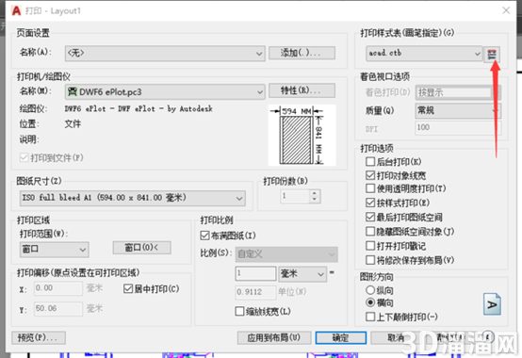Click the 确定 button
Screen dimensions: 522x358
coord(341,337)
